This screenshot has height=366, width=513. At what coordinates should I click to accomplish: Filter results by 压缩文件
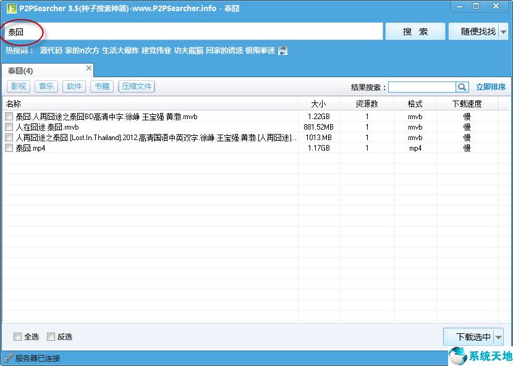tap(137, 86)
